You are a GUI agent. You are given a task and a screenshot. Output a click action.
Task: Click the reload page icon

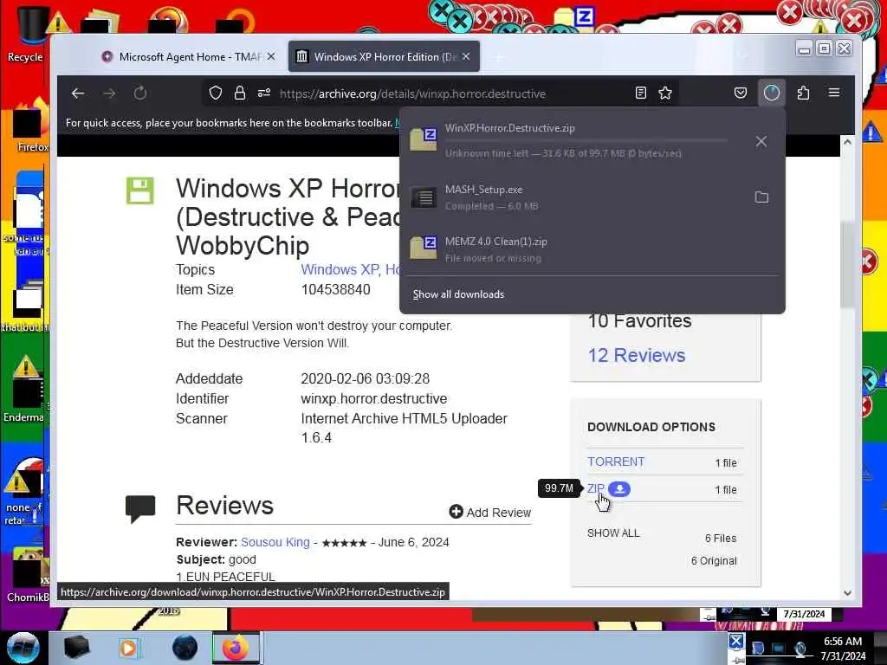pyautogui.click(x=140, y=94)
